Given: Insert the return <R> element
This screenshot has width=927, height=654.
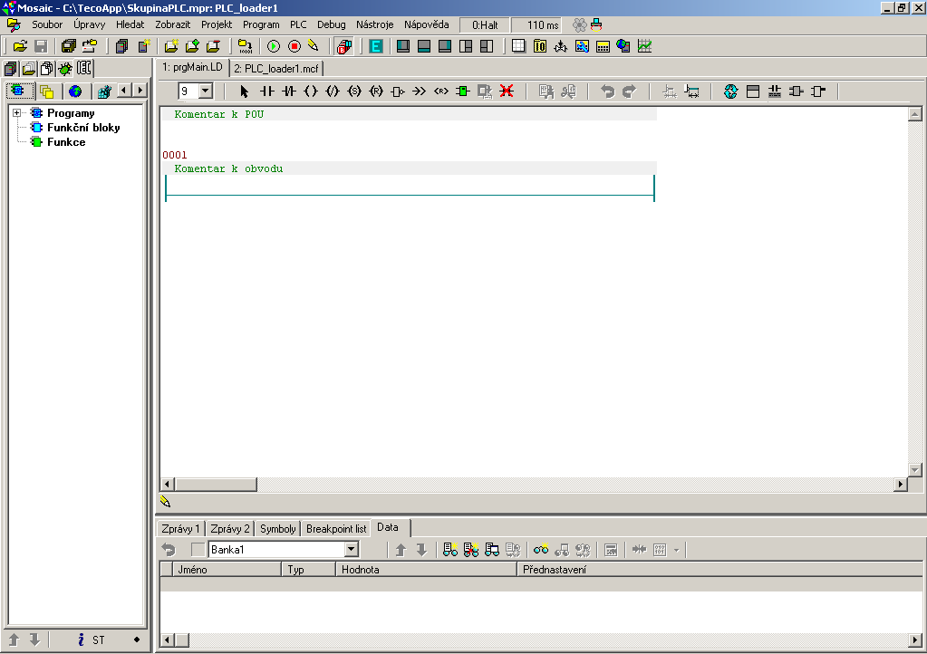Looking at the screenshot, I should (441, 91).
